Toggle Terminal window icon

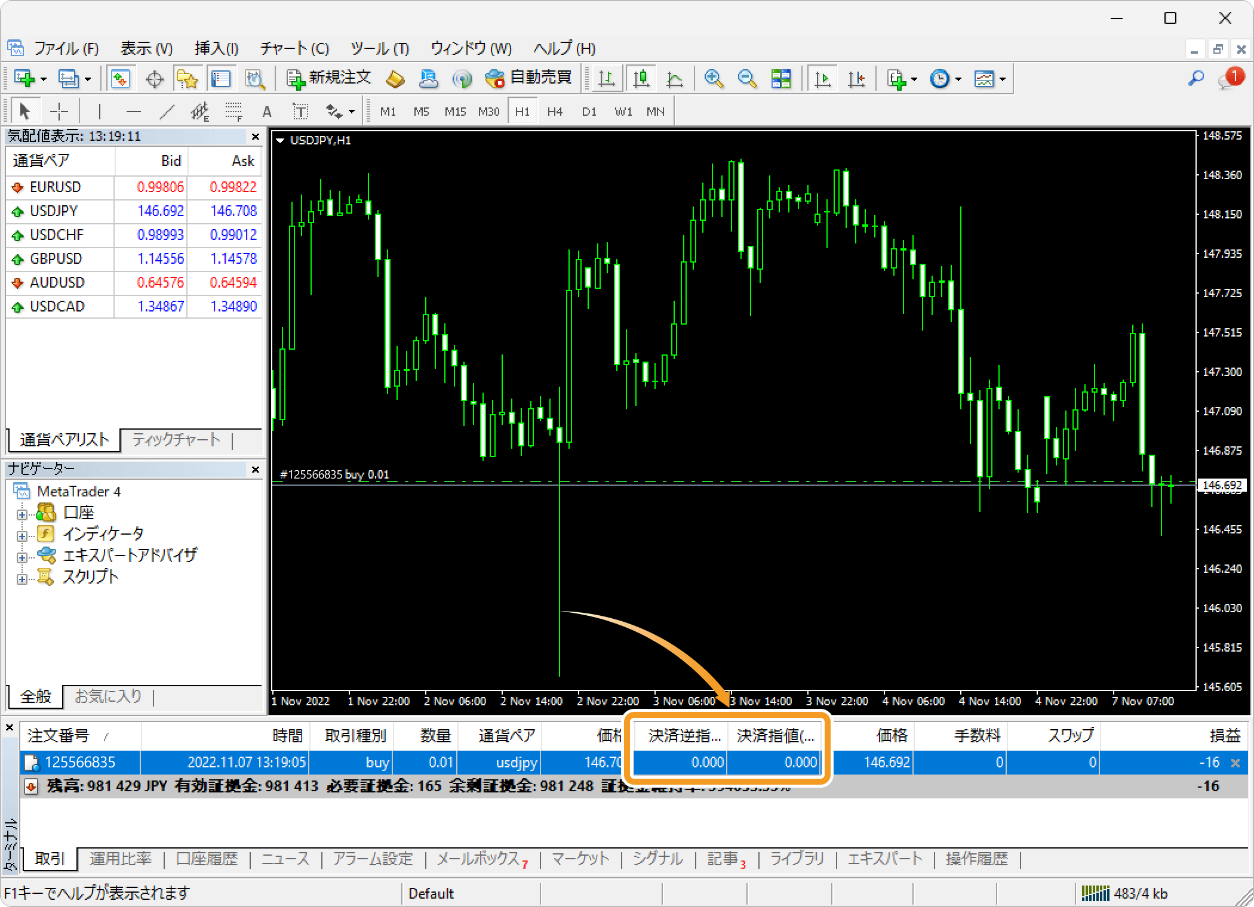pyautogui.click(x=221, y=79)
